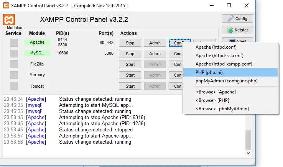
Task: Select <Browse> [Apache] menu entry
Action: pos(230,92)
